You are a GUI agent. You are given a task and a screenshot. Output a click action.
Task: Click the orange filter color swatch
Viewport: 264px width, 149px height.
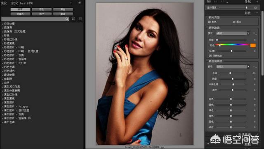253,46
